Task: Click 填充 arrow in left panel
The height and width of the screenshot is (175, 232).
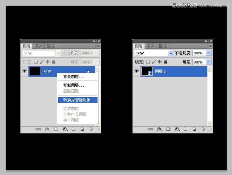Action: [x=96, y=62]
